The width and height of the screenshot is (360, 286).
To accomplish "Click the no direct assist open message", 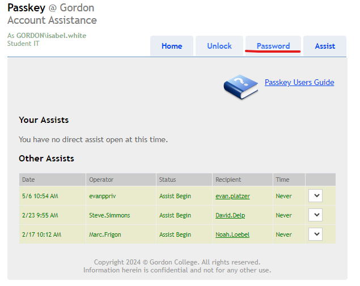I will 93,139.
